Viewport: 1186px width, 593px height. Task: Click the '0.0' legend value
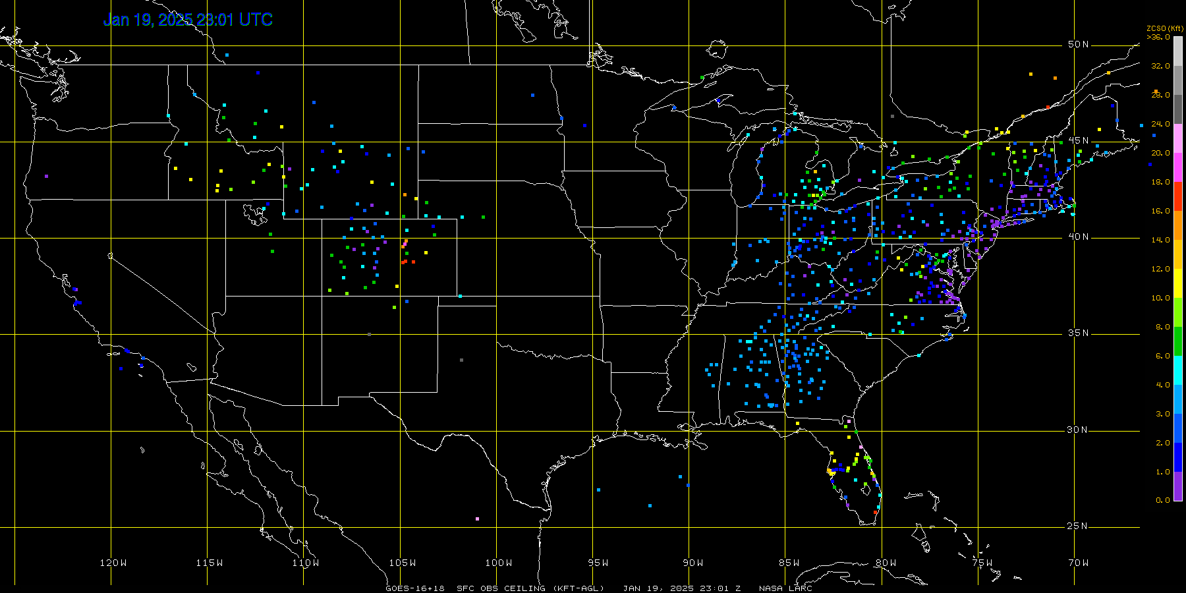pos(1163,500)
